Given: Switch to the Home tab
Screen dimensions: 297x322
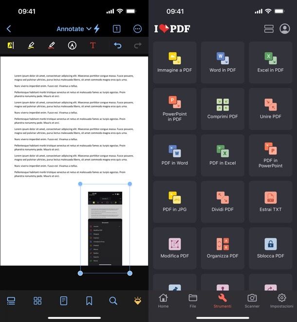Looking at the screenshot, I should pos(164,301).
